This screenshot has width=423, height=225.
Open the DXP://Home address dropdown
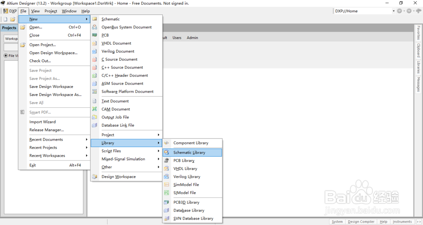tap(393, 11)
